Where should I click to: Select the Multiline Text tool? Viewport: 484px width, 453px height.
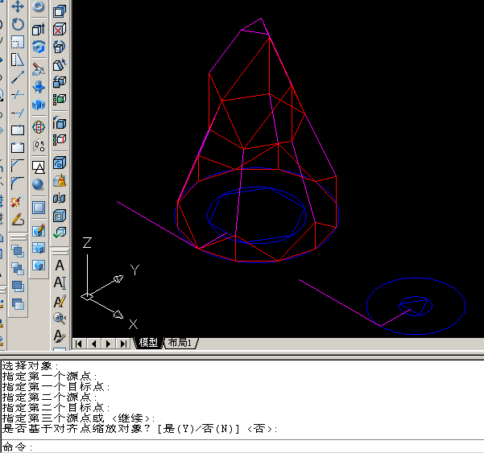tap(60, 266)
